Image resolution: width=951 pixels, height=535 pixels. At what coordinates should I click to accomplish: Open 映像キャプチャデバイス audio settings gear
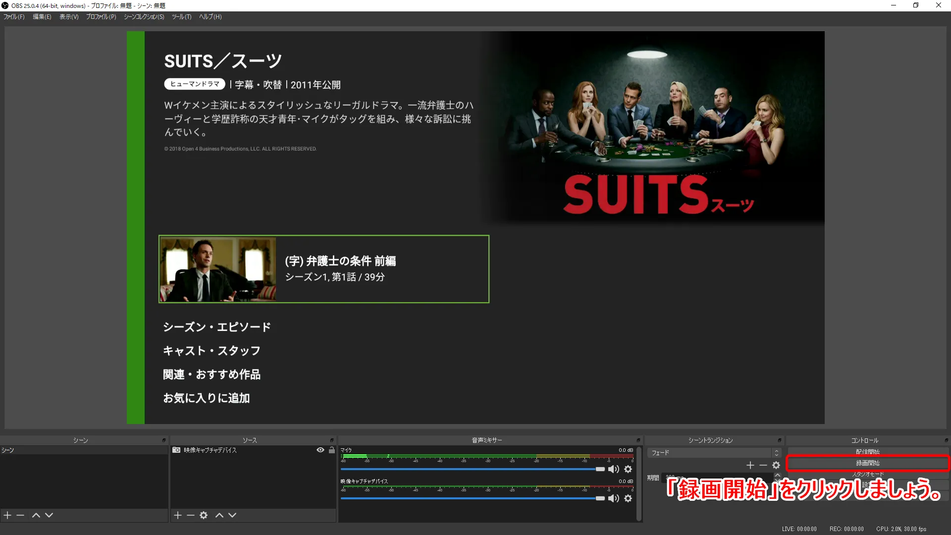click(628, 498)
